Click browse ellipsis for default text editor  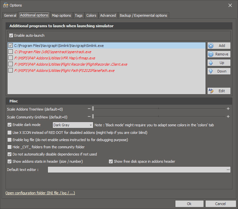[228, 170]
